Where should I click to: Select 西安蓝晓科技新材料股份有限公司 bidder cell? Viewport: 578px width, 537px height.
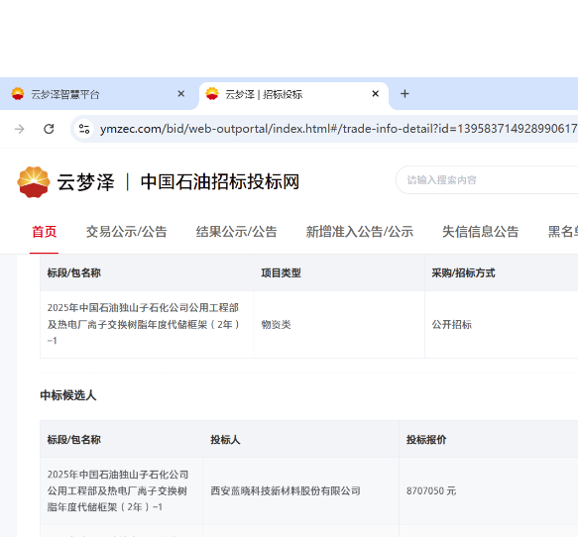coord(300,491)
